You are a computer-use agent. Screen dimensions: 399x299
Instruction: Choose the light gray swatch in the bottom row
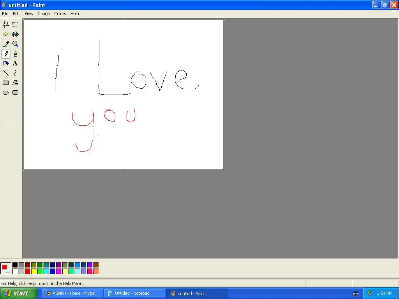pyautogui.click(x=21, y=271)
